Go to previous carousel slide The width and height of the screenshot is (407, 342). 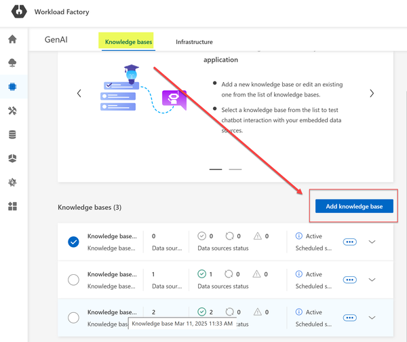click(79, 94)
